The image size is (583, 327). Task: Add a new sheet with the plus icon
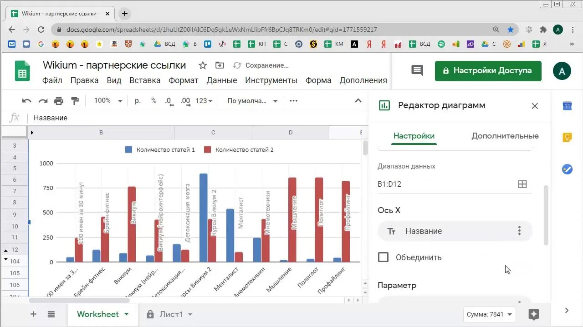pyautogui.click(x=33, y=314)
